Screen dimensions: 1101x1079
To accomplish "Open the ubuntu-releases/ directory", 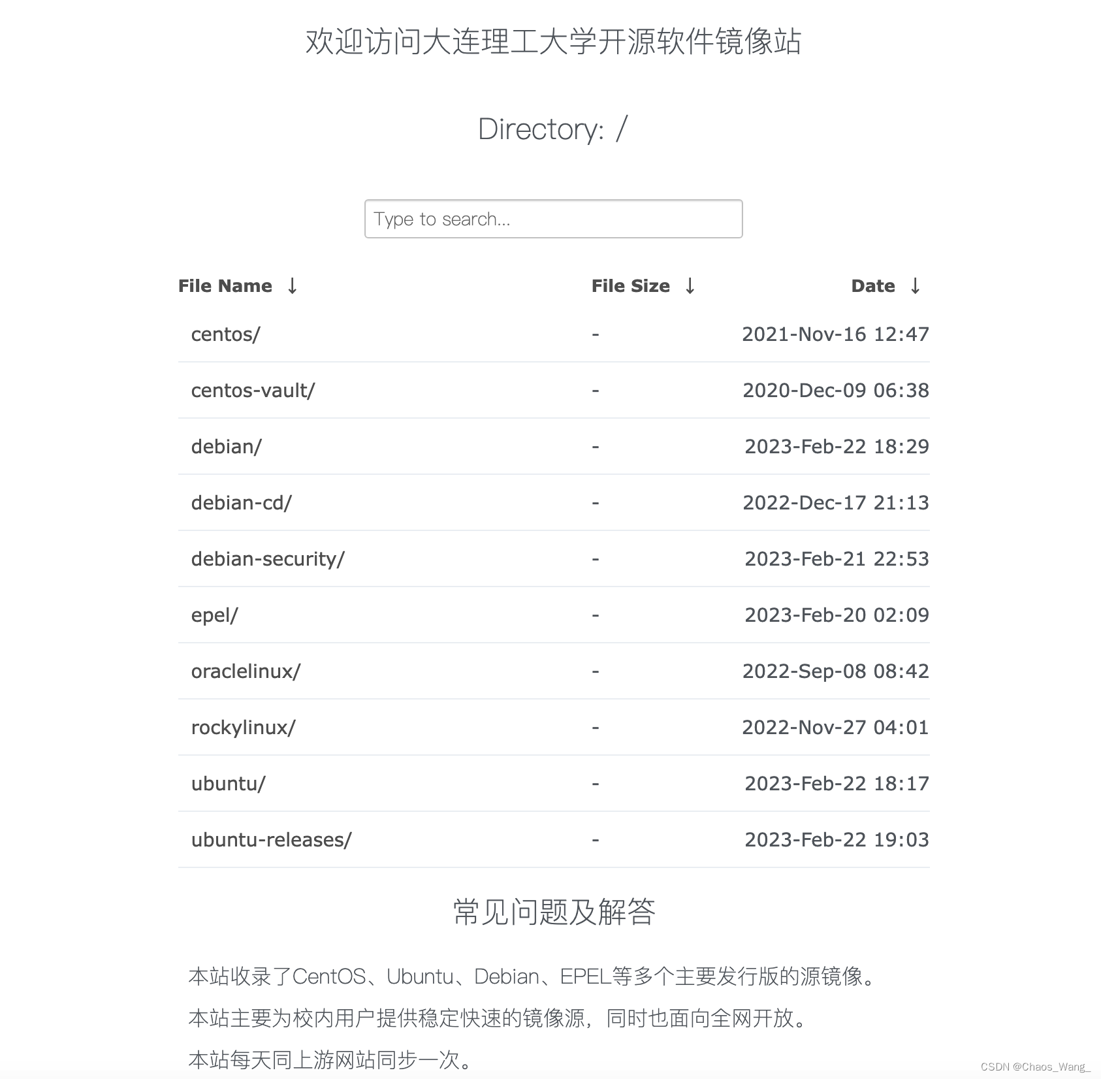I will point(272,839).
